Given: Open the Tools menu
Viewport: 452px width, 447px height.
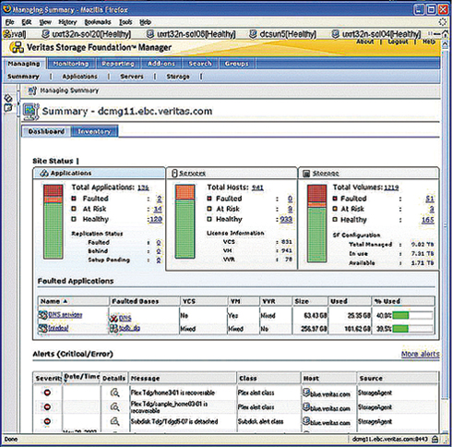Looking at the screenshot, I should click(x=125, y=22).
